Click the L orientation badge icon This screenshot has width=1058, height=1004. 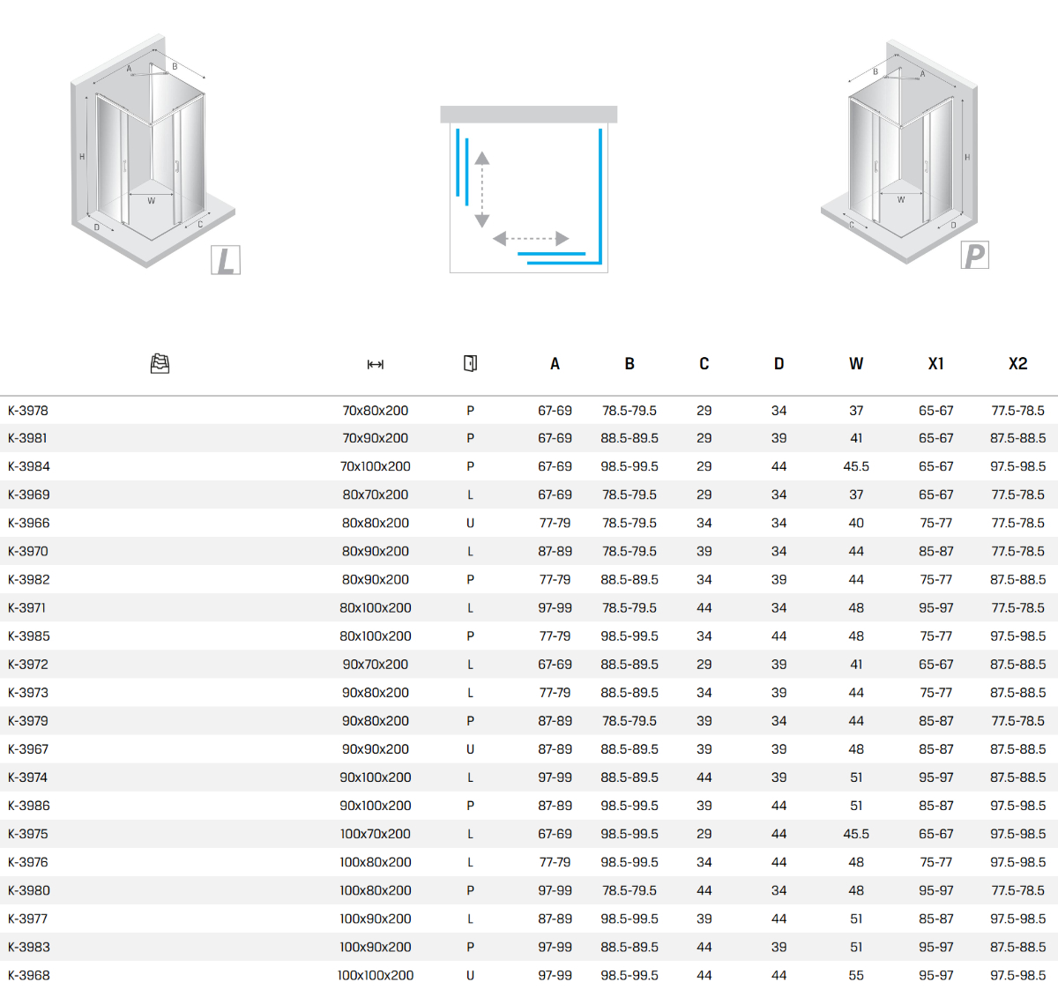tap(226, 260)
